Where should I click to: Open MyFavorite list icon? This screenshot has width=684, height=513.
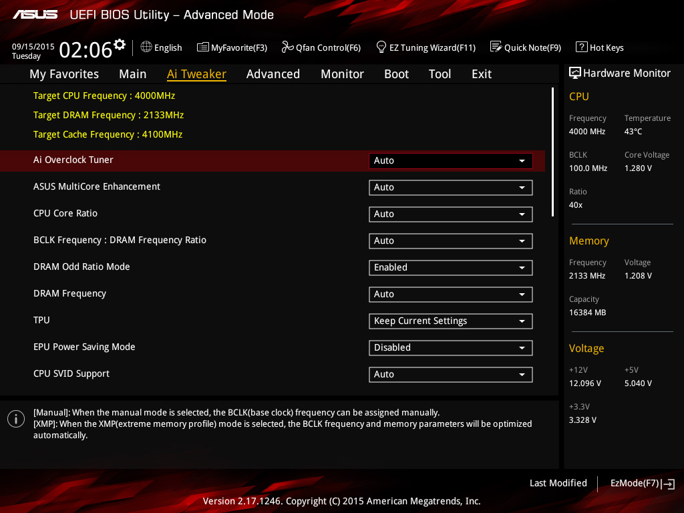pyautogui.click(x=203, y=47)
